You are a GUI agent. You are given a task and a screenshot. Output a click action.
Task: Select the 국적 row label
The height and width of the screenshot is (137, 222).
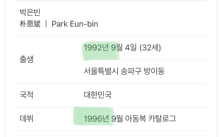27,95
